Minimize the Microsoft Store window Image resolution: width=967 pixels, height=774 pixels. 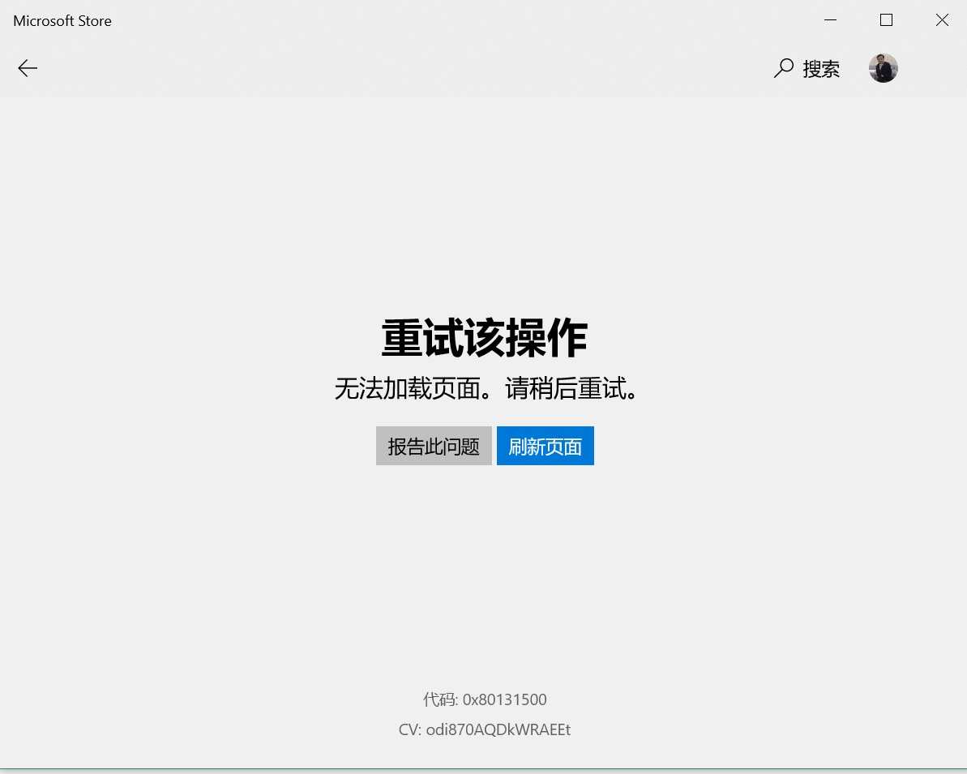[x=830, y=20]
